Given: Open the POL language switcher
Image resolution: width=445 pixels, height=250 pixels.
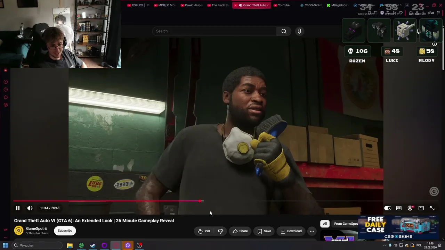Looking at the screenshot, I should click(x=419, y=245).
